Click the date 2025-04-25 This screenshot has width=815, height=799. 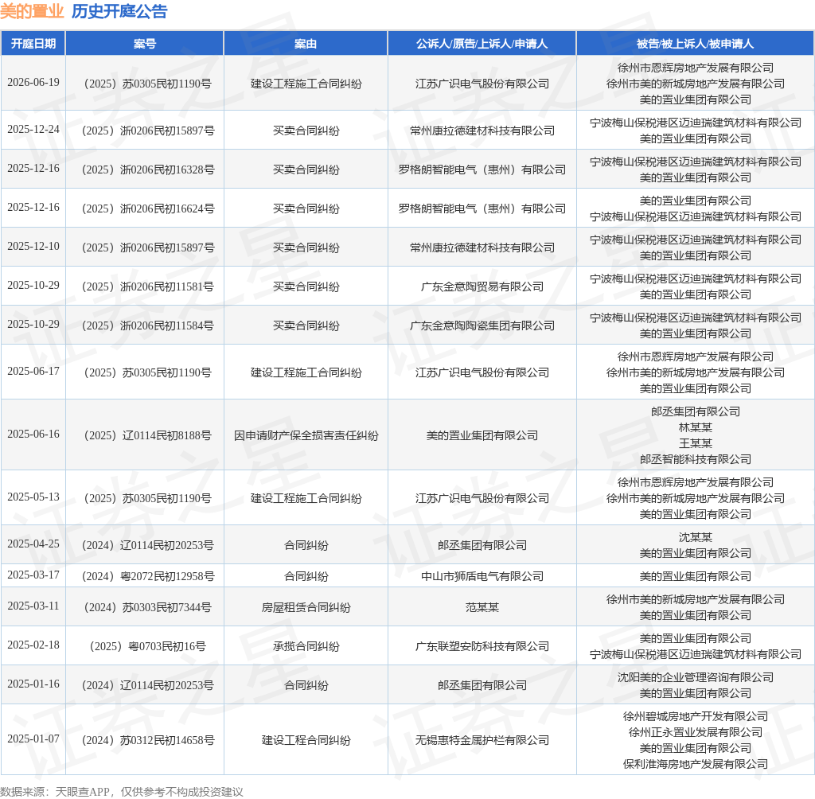click(x=33, y=544)
